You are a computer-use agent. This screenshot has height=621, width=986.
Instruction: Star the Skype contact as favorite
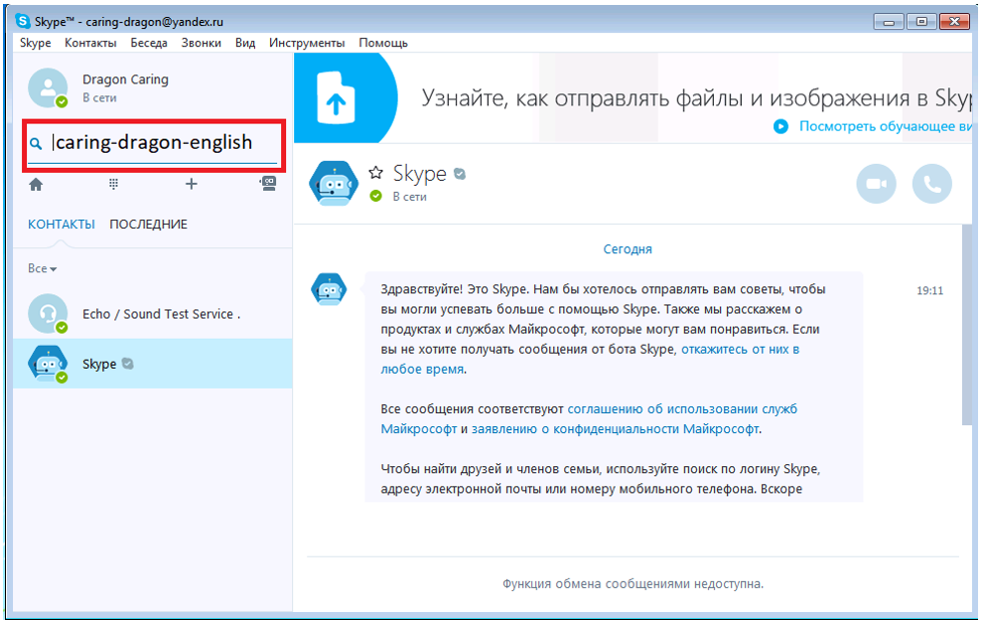click(376, 173)
